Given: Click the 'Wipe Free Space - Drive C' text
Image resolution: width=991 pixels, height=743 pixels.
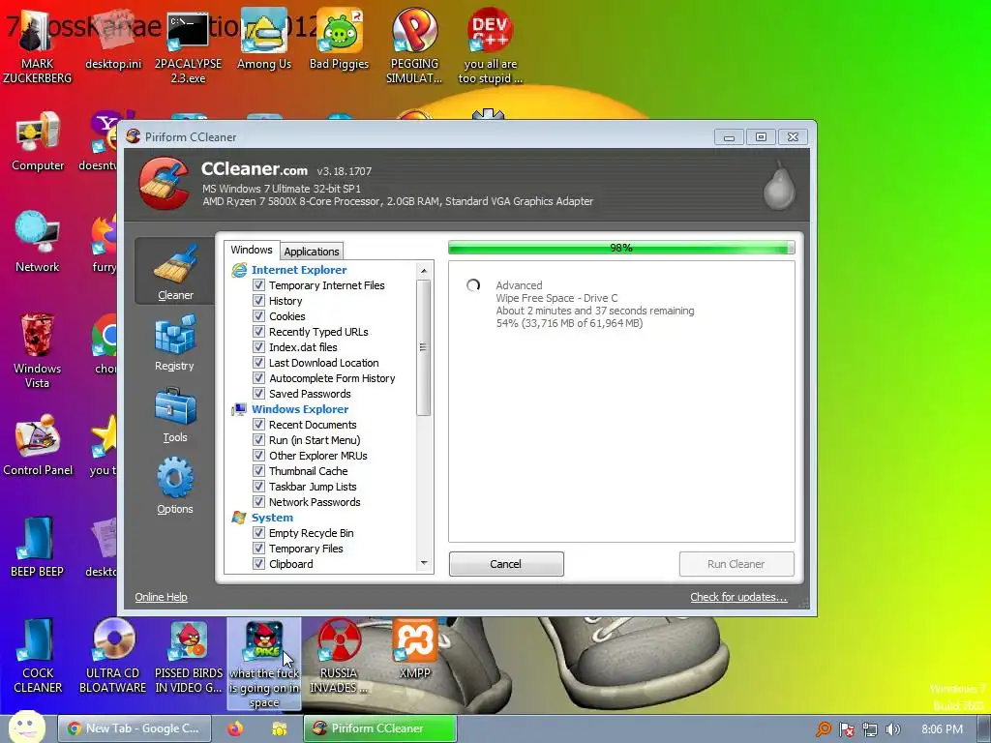Looking at the screenshot, I should point(556,298).
